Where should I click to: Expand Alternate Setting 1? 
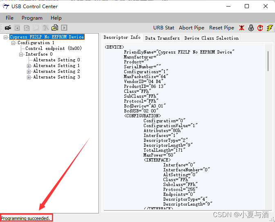(29, 66)
